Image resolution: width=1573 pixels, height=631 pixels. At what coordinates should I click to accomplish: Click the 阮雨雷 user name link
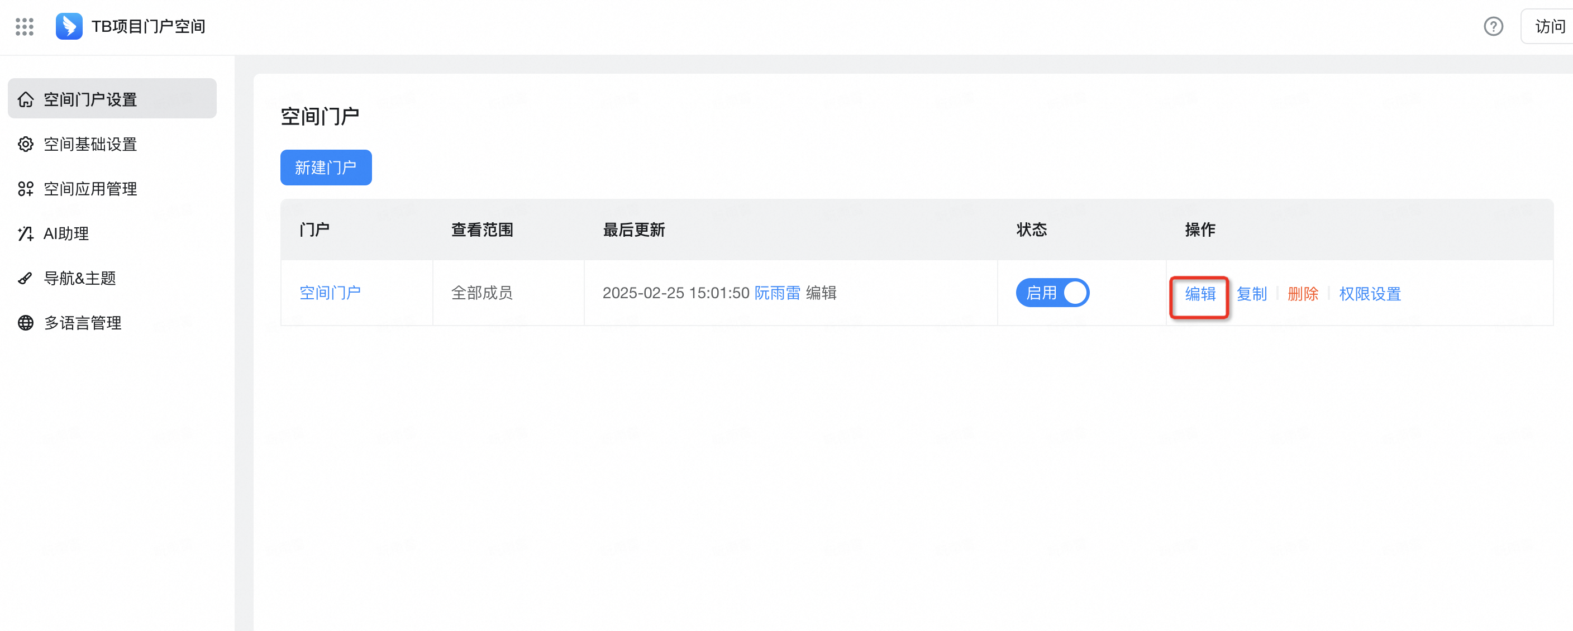tap(778, 293)
